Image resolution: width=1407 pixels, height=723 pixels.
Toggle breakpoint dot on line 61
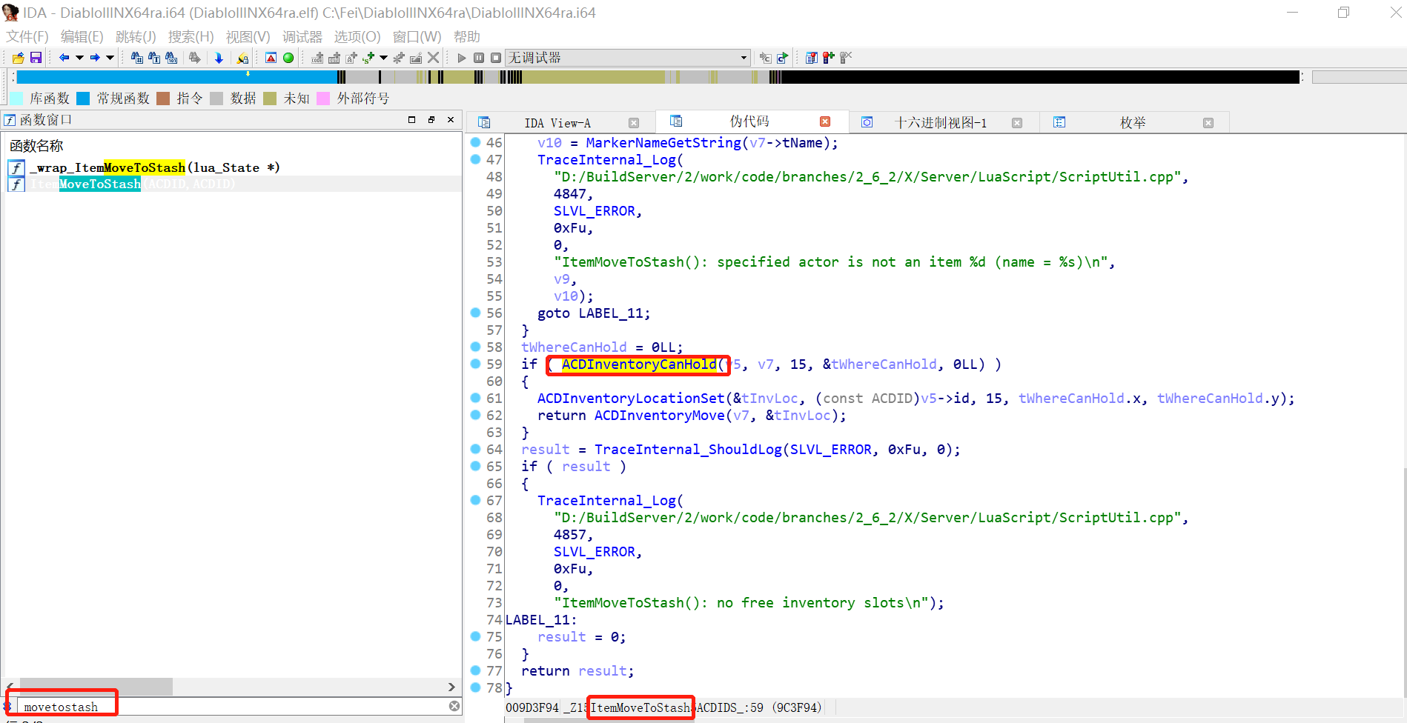click(476, 398)
